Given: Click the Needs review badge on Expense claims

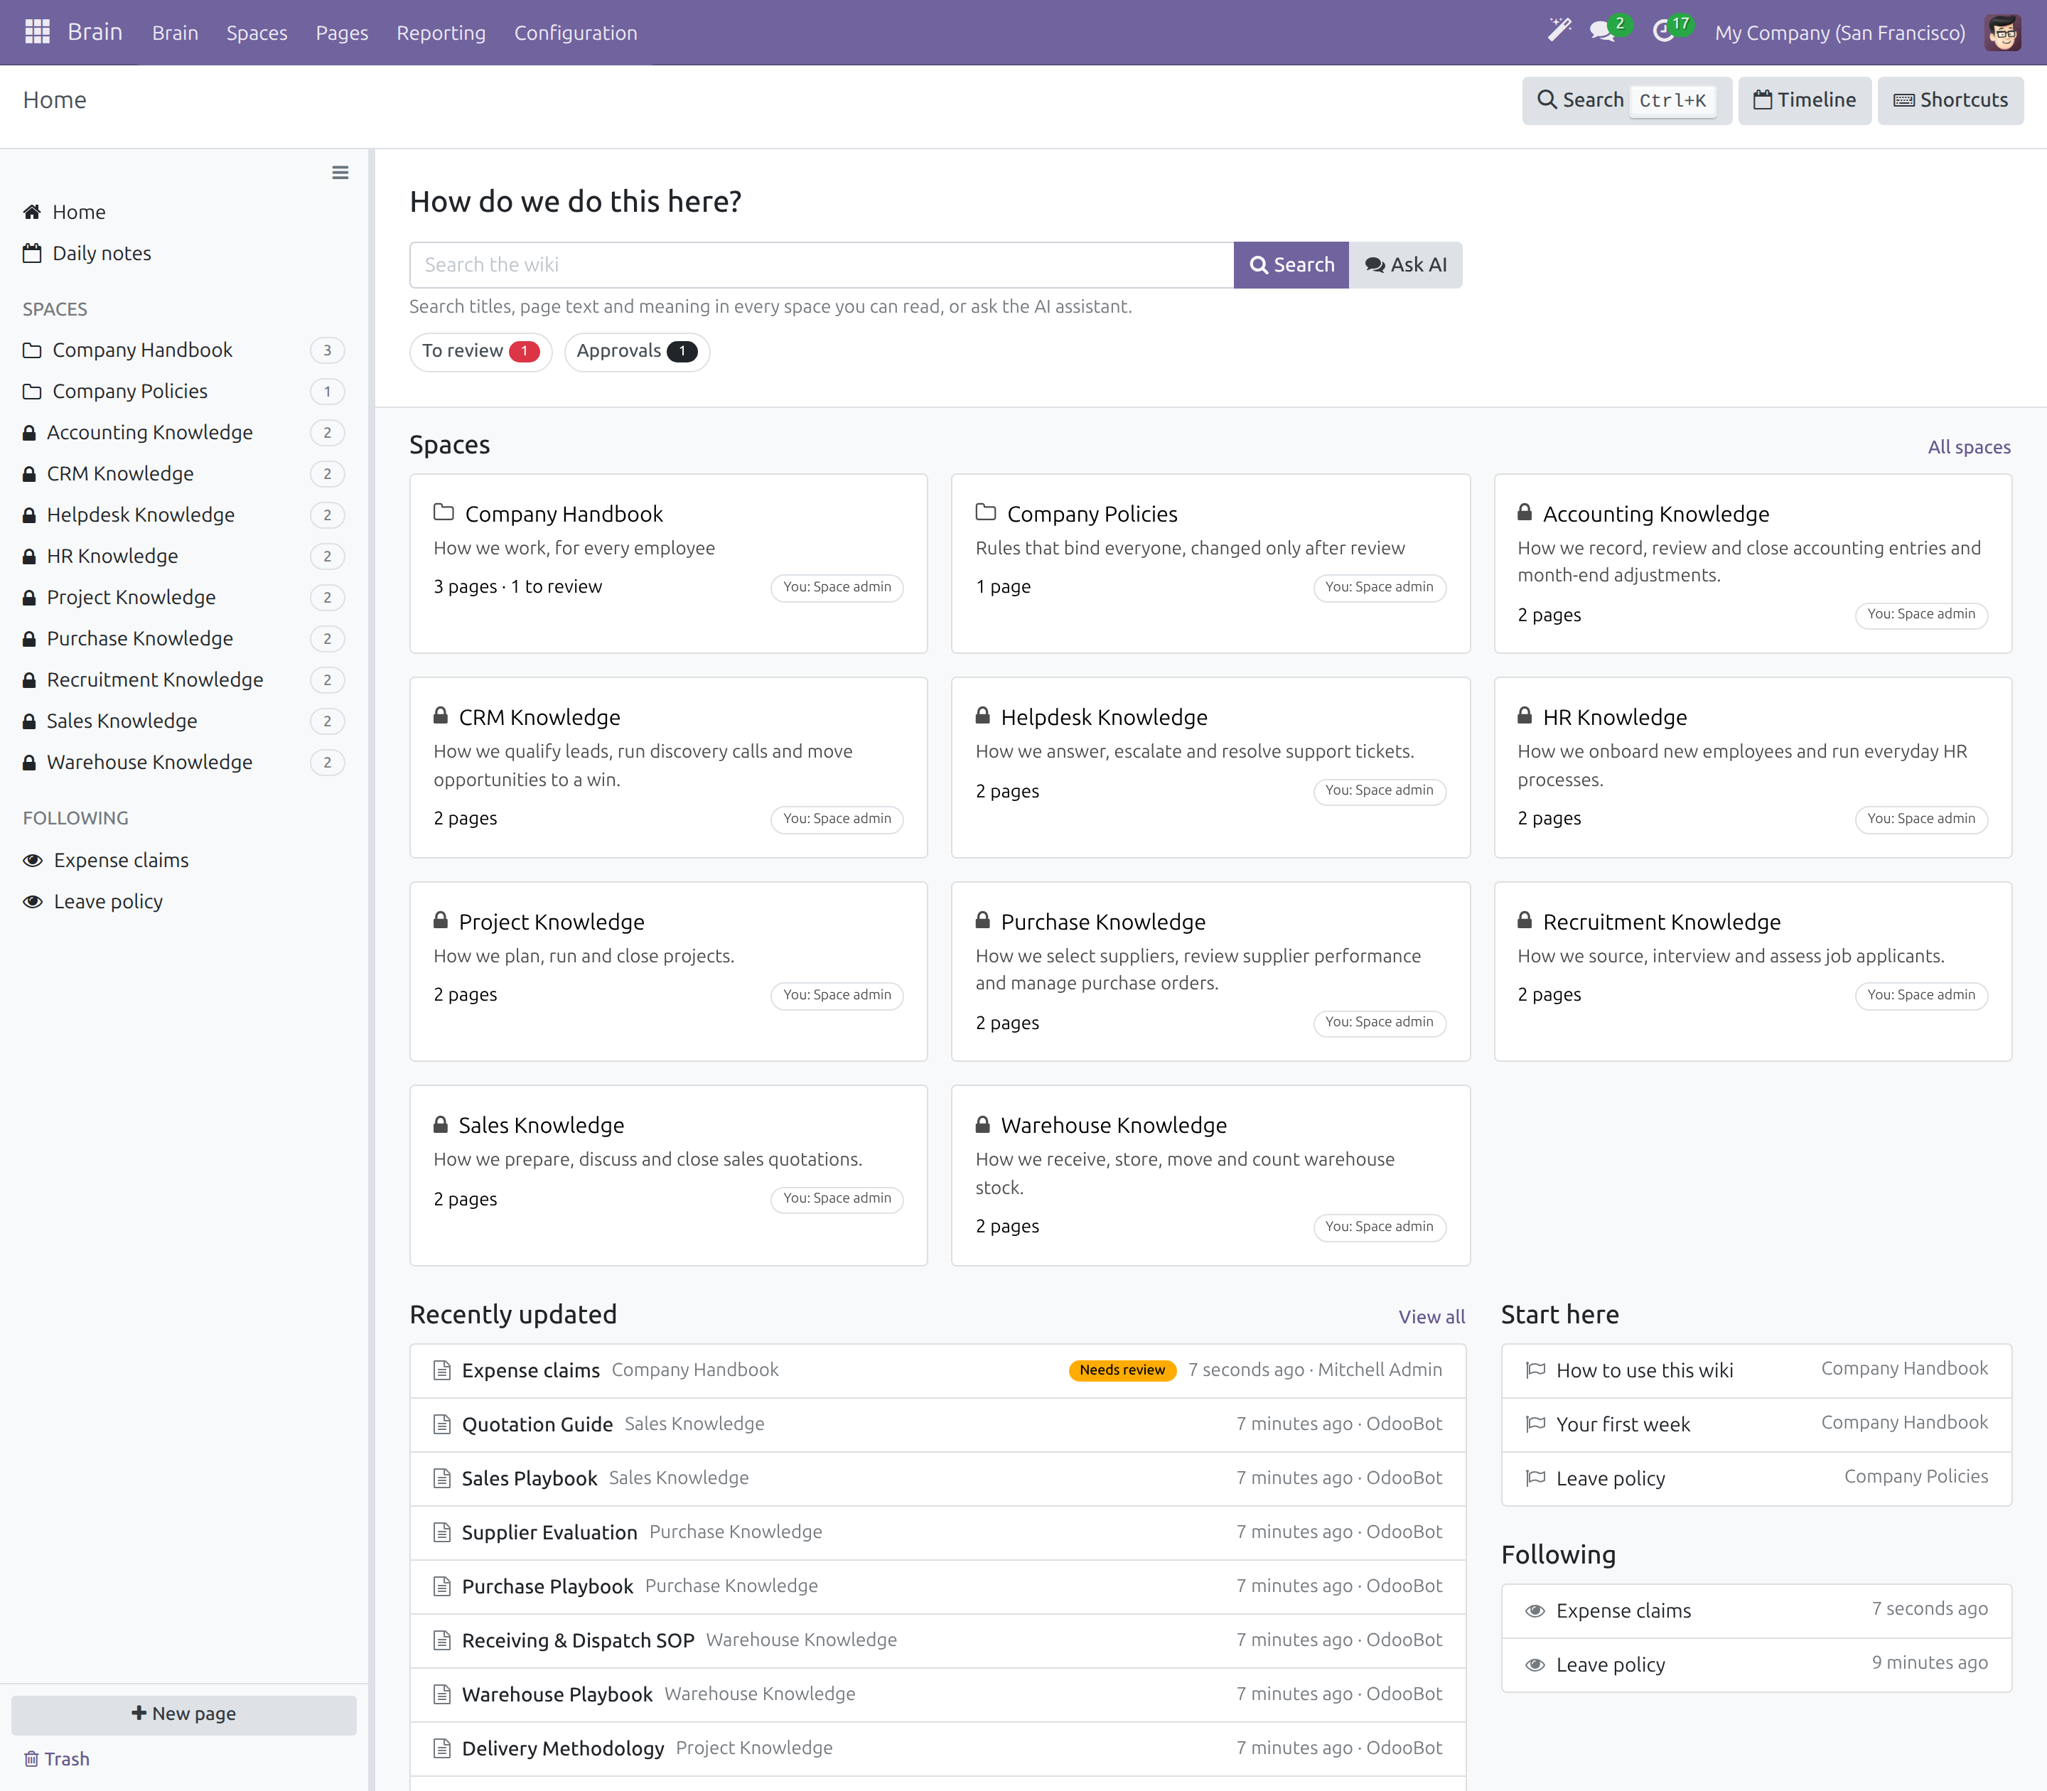Looking at the screenshot, I should [1122, 1370].
